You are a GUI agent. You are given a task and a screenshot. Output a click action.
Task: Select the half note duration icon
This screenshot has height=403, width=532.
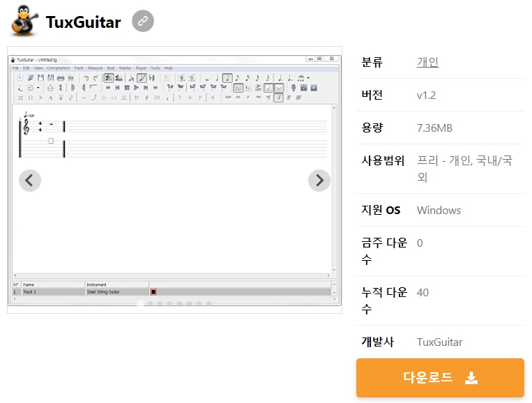click(x=217, y=78)
